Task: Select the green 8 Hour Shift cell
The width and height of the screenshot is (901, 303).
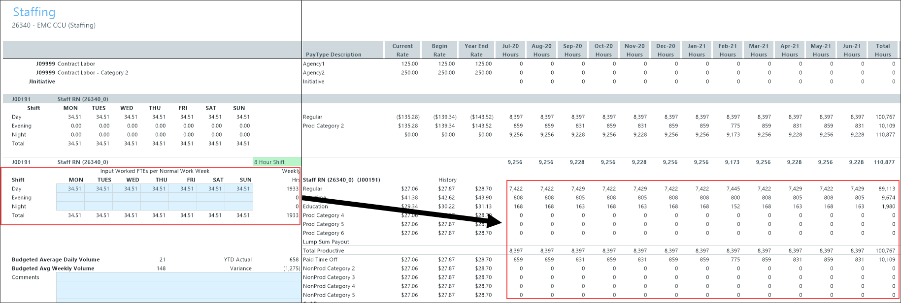Action: [276, 162]
